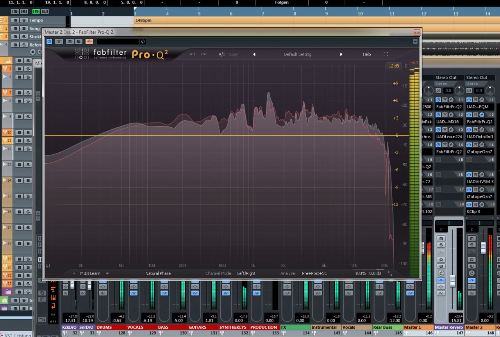This screenshot has width=500, height=337.
Task: Go to the next preset using the right arrow
Action: point(341,54)
